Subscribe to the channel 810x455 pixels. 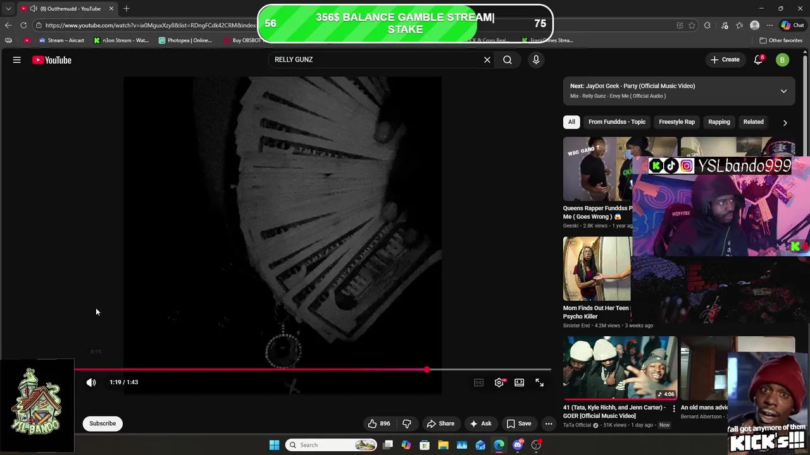click(103, 423)
